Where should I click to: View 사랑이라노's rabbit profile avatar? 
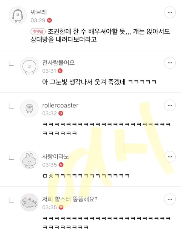click(29, 160)
